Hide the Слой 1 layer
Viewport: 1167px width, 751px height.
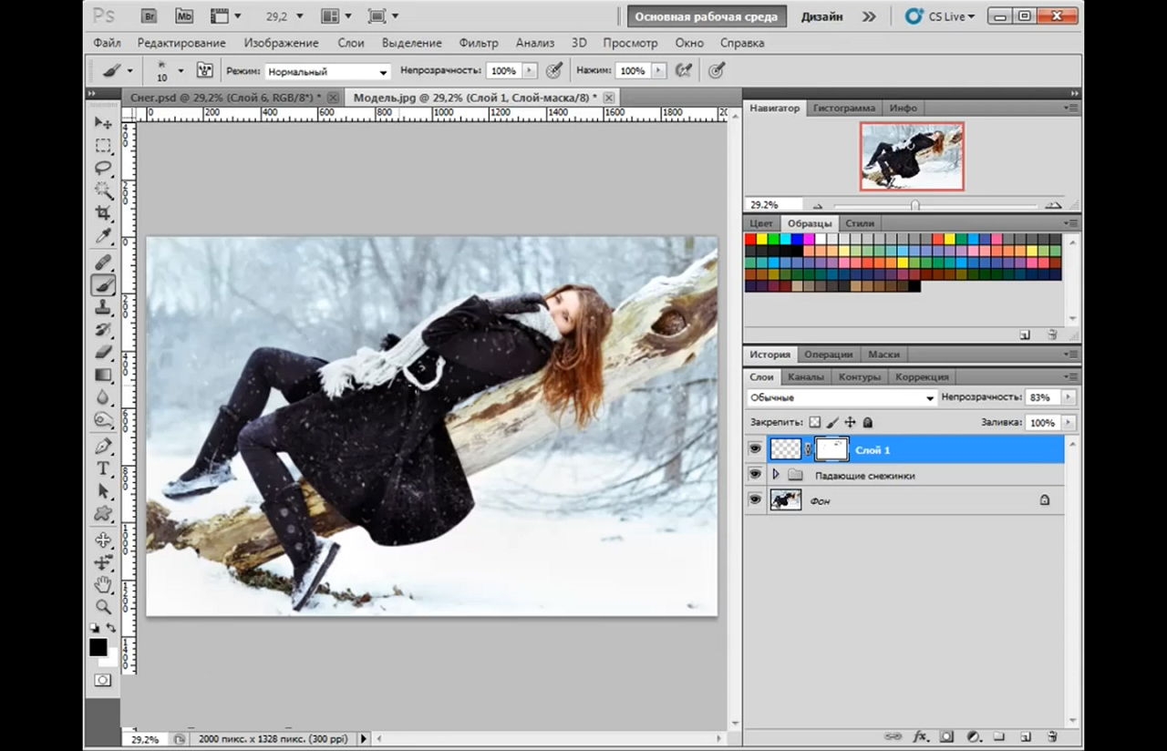pyautogui.click(x=755, y=449)
